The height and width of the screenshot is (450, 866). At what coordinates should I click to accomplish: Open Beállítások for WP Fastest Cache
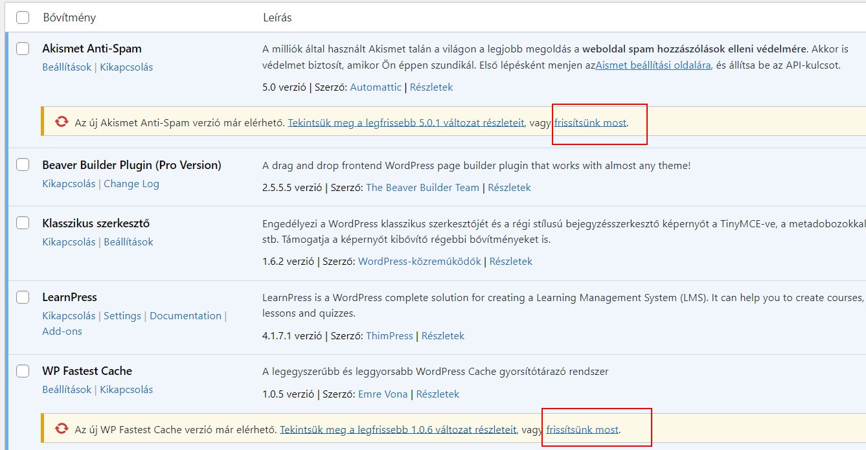click(67, 389)
